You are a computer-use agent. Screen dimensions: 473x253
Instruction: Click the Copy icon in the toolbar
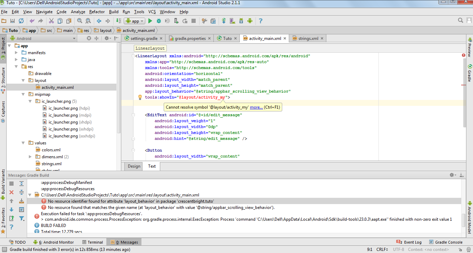[x=60, y=21]
